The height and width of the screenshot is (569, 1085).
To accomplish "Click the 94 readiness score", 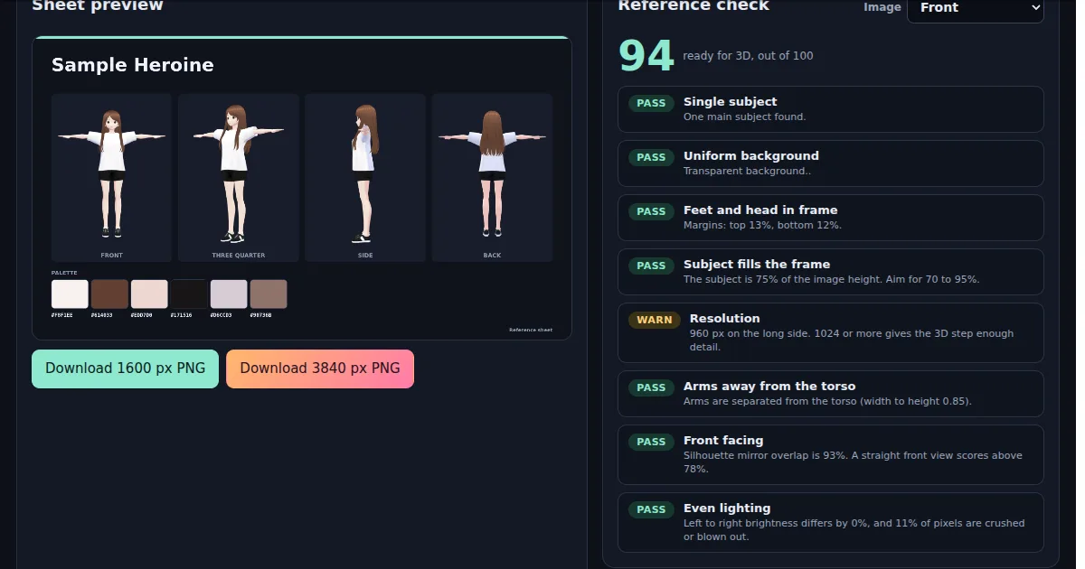I will 646,56.
